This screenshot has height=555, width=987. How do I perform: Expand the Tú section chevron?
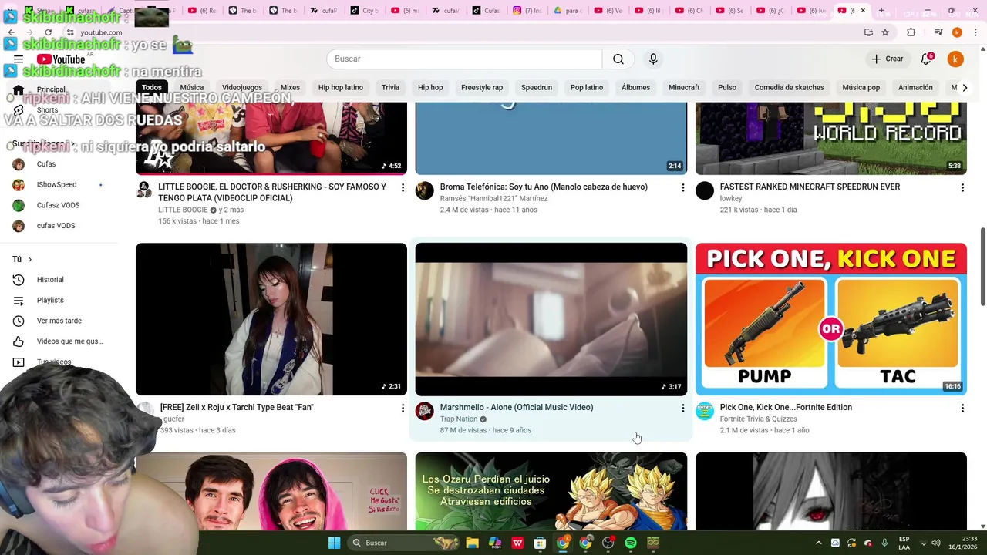[x=30, y=260]
